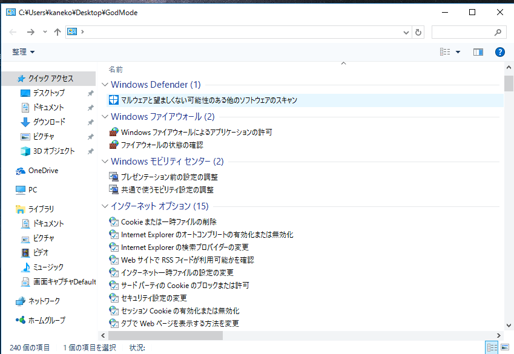Viewport: 514px width, 354px height.
Task: Open Help via the question mark icon
Action: pos(500,51)
